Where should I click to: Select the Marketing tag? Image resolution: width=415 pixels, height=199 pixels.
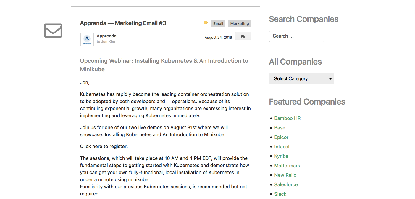[240, 23]
